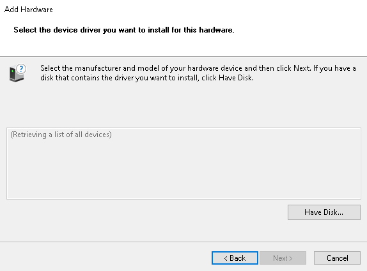367x271 pixels.
Task: Click the bold "Select the device driver" heading
Action: pos(124,30)
